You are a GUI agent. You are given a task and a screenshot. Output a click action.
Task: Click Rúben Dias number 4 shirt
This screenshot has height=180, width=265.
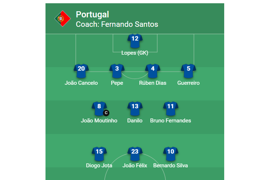click(x=153, y=71)
